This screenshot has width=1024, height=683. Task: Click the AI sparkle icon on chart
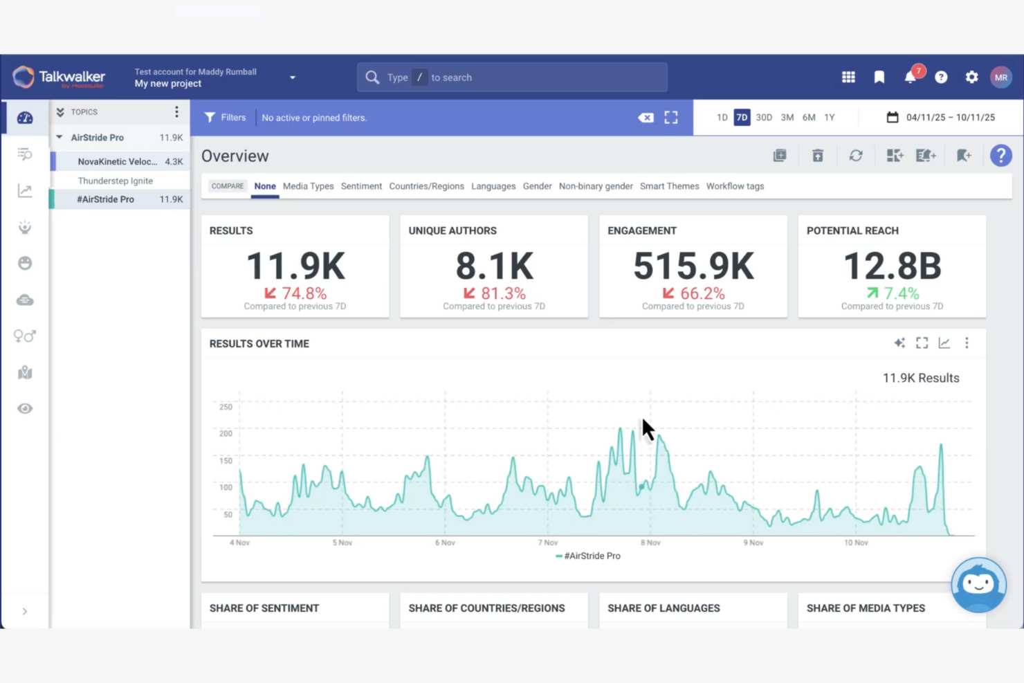(899, 343)
